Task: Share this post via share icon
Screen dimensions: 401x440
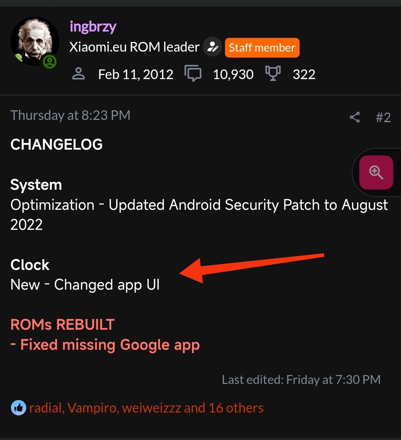Action: [355, 117]
